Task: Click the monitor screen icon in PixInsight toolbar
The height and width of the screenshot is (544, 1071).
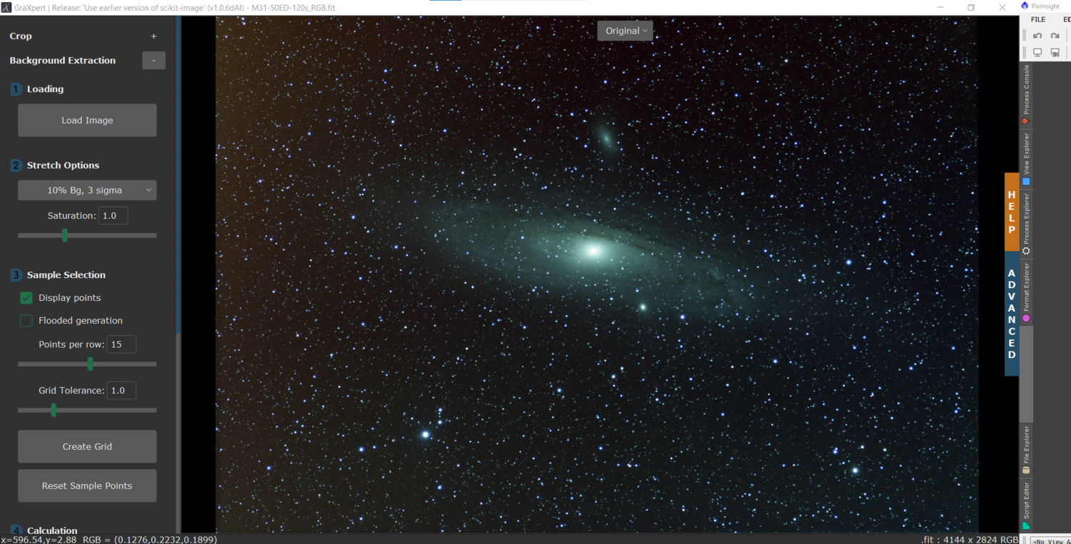Action: point(1037,53)
